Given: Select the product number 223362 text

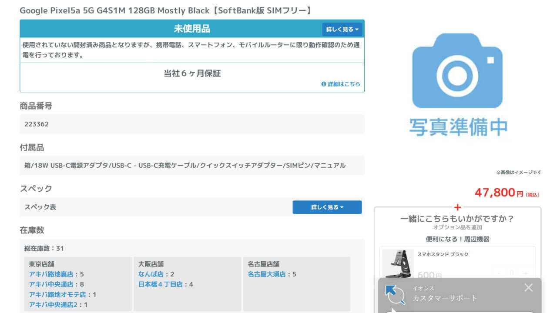Looking at the screenshot, I should (37, 124).
